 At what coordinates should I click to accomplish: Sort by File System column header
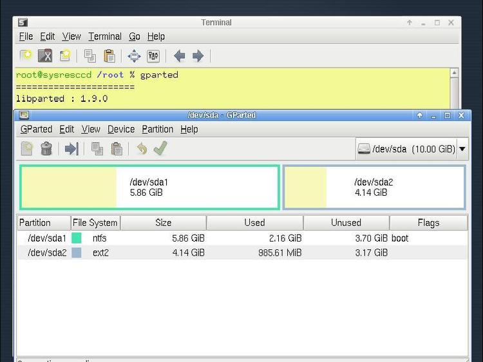(x=95, y=223)
